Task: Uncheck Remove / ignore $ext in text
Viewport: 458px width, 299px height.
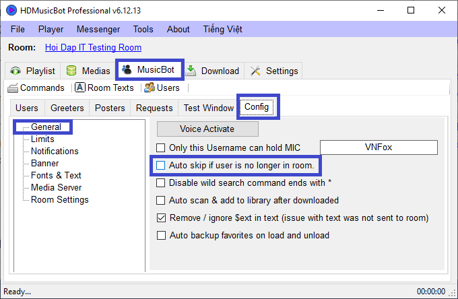Action: [161, 218]
